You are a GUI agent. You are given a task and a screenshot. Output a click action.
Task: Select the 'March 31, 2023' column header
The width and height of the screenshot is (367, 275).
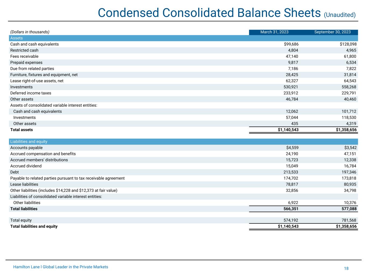coord(274,32)
